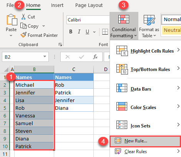Select column C cell with Patrick

click(74, 93)
